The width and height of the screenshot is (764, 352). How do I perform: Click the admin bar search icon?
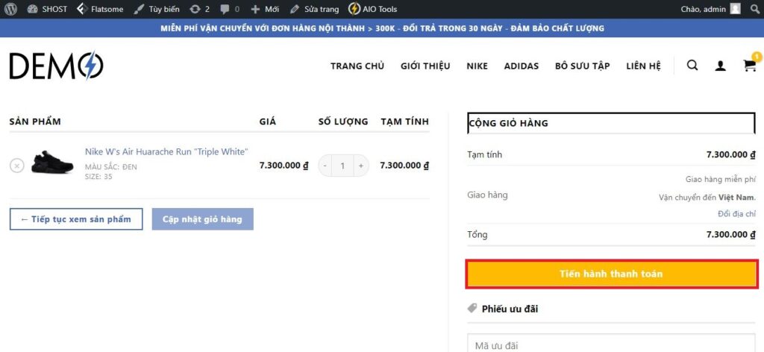tap(755, 9)
